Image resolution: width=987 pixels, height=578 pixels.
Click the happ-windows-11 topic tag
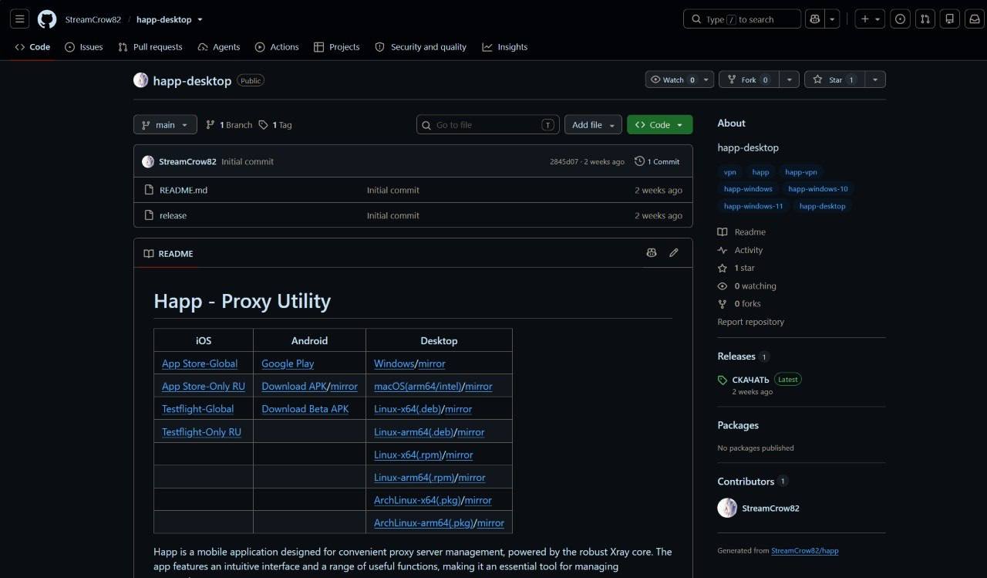pos(753,206)
